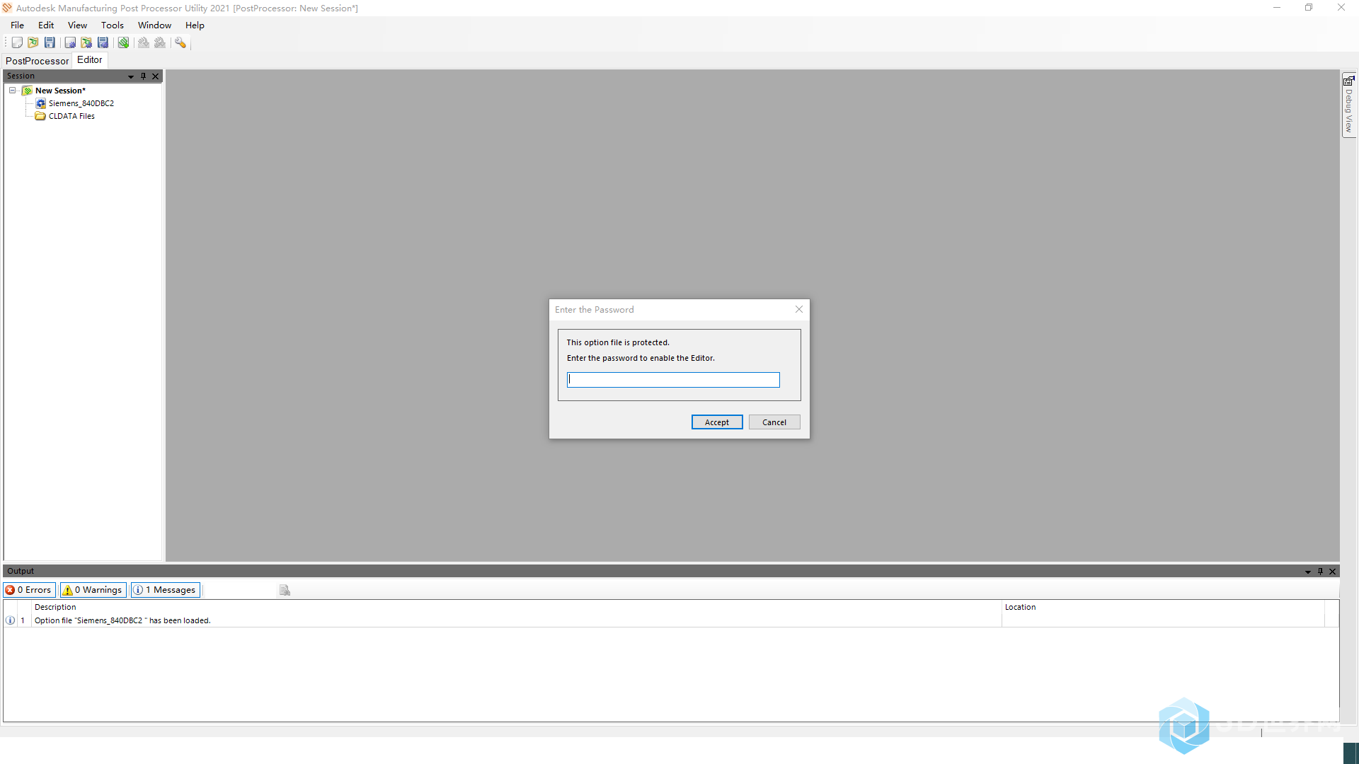Switch to the PostProcessor tab
This screenshot has width=1359, height=764.
click(x=37, y=61)
